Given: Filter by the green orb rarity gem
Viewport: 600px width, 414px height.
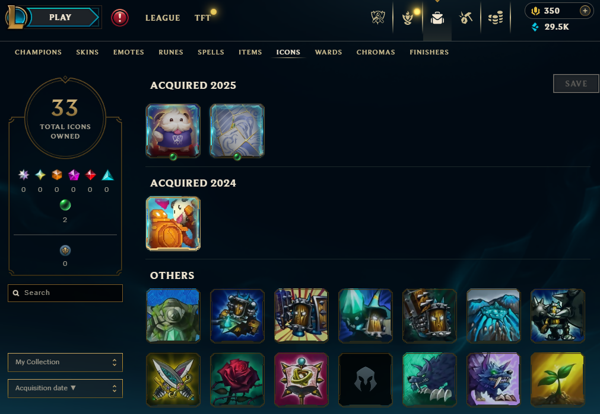Looking at the screenshot, I should tap(65, 205).
